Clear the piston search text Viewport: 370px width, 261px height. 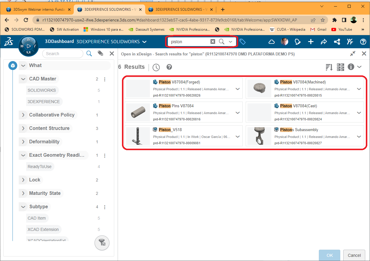click(213, 42)
